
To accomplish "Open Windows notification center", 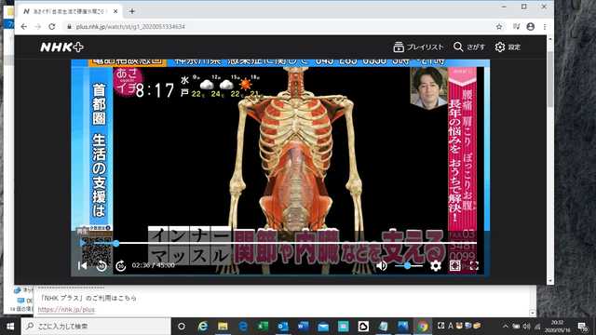I will coord(582,327).
